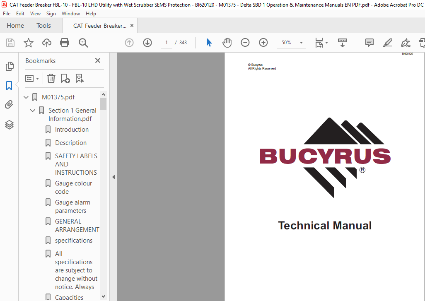Click the Stamp tool icon at toolbar edge
The height and width of the screenshot is (301, 425).
[422, 43]
